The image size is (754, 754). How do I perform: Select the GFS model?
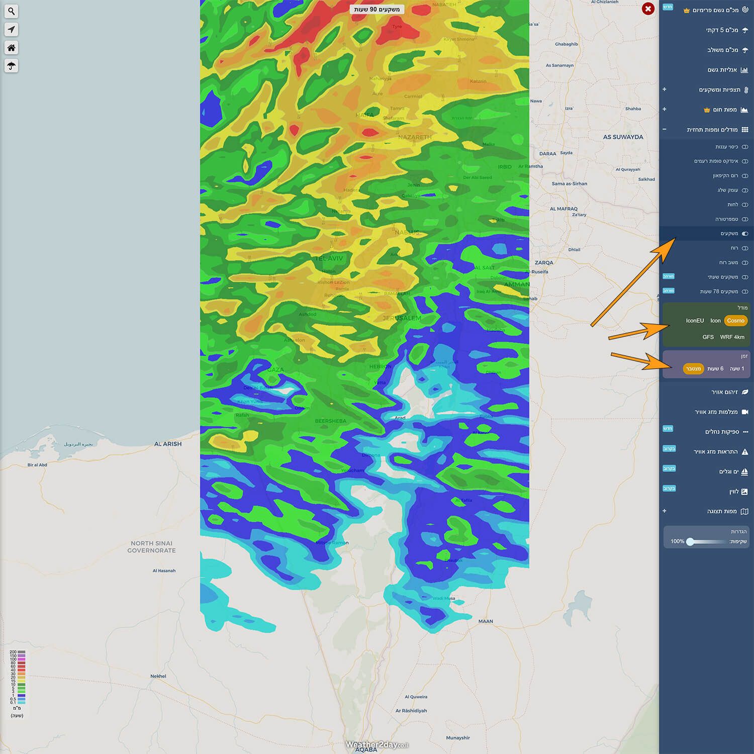[708, 337]
